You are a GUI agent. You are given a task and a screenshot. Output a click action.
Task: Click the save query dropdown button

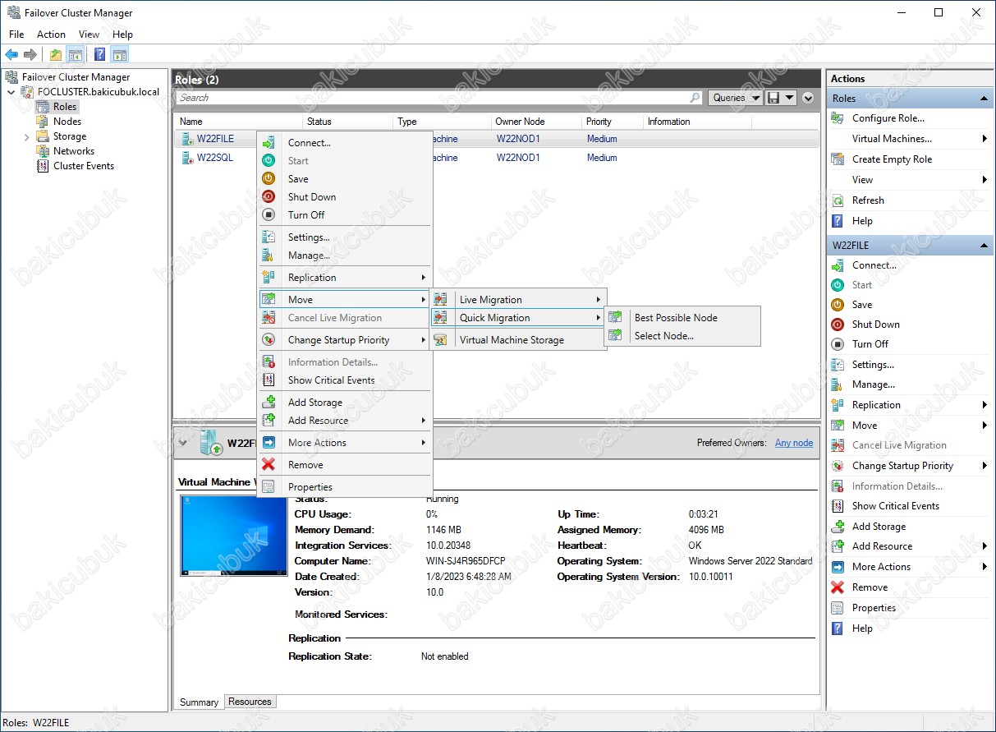781,98
